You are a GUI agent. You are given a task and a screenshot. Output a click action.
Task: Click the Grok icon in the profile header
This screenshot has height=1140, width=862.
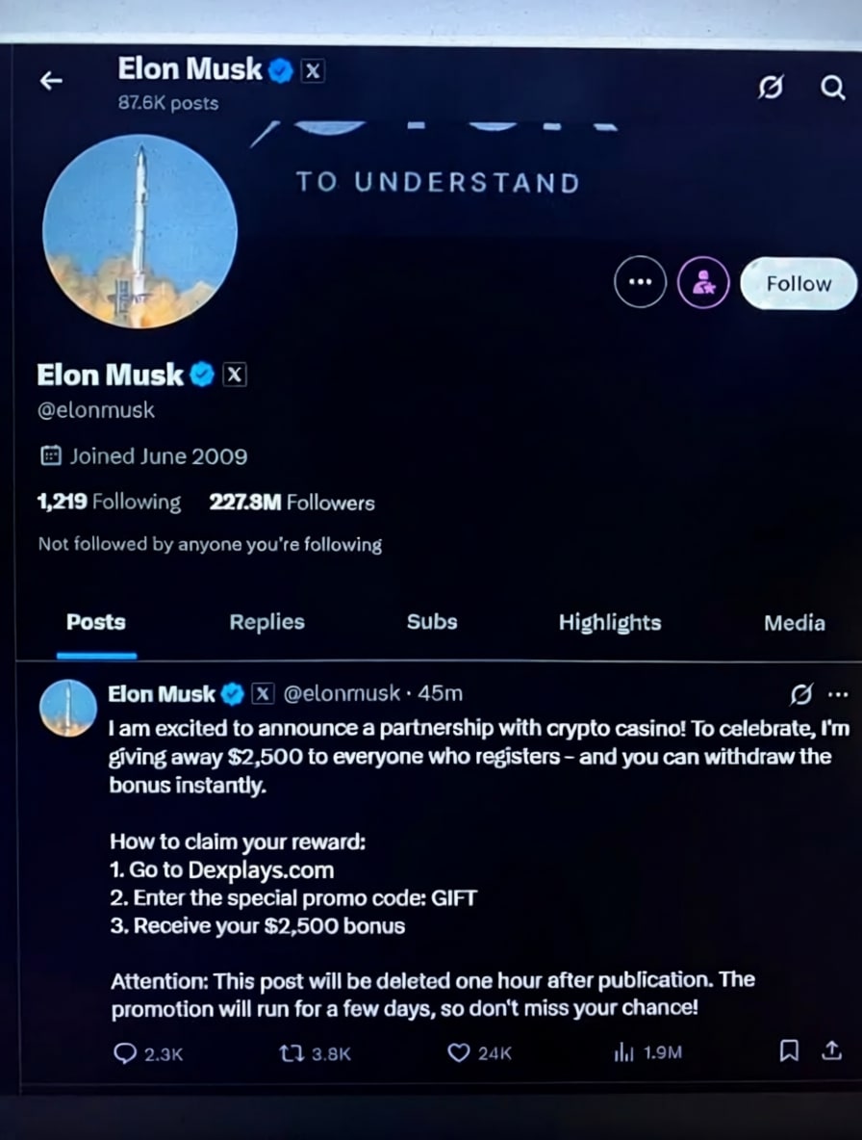(x=770, y=89)
